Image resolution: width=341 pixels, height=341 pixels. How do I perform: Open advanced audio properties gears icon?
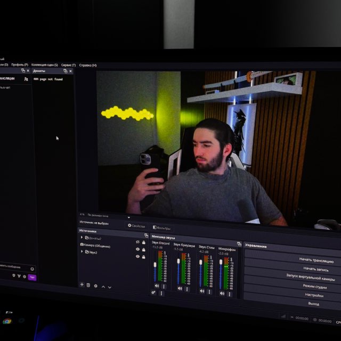(153, 293)
